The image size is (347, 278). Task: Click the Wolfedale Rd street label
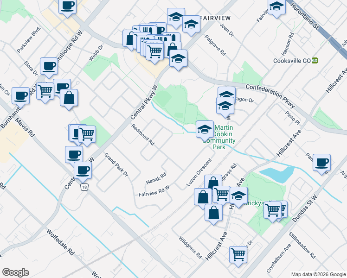coord(60,242)
